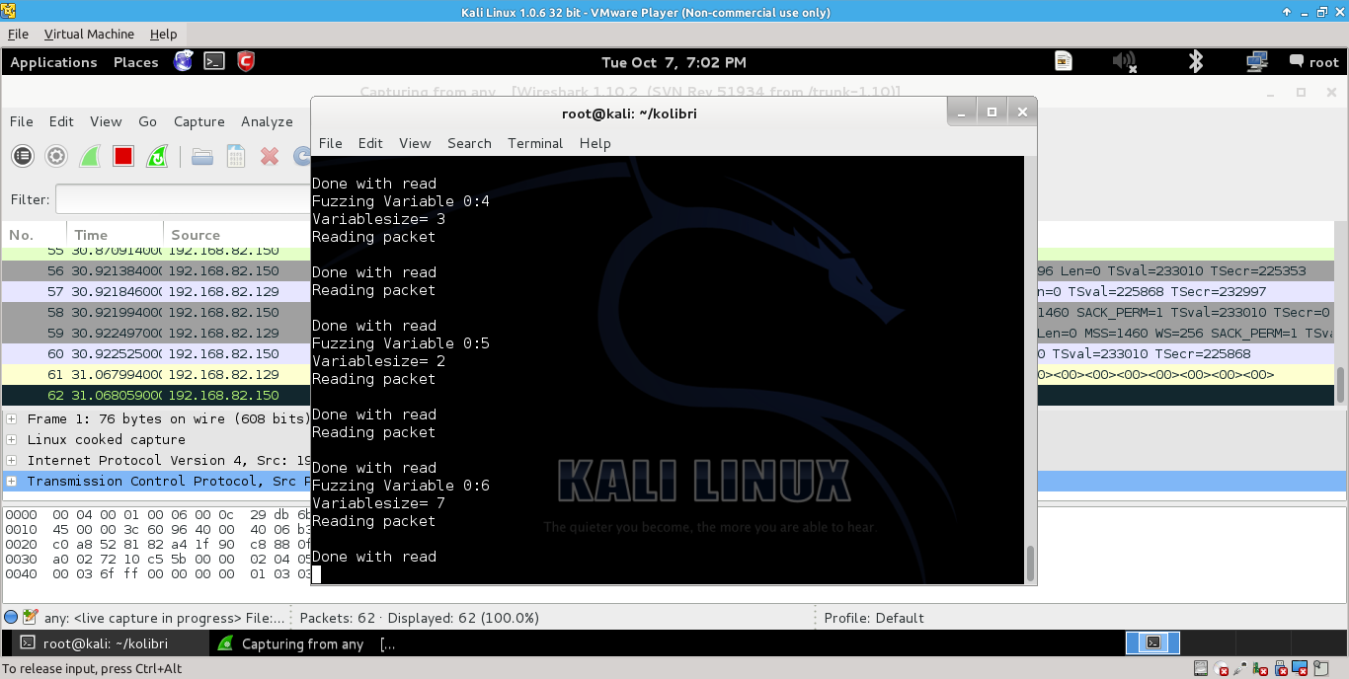1349x679 pixels.
Task: Expand the Frame 1 tree row
Action: 12,418
